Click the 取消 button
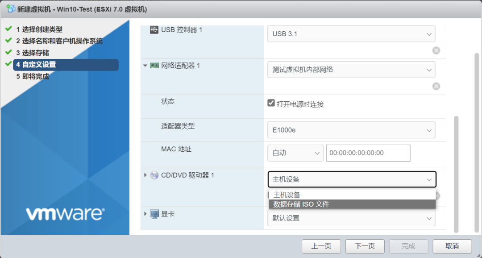 tap(452, 246)
